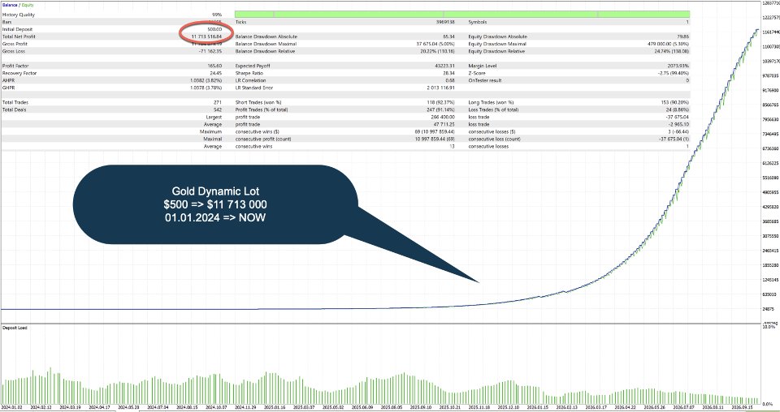
Task: Select the Total Deals value '542'
Action: point(218,109)
